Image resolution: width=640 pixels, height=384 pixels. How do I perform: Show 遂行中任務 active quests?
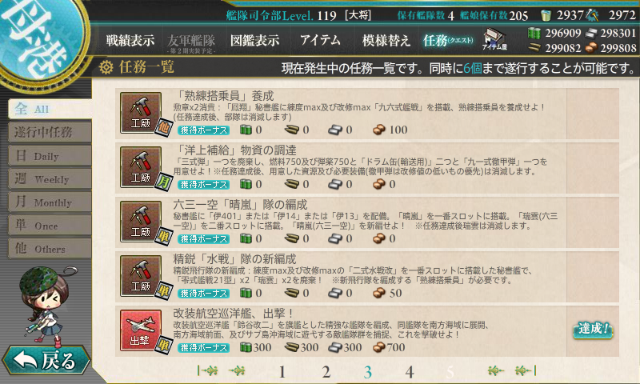pyautogui.click(x=50, y=132)
